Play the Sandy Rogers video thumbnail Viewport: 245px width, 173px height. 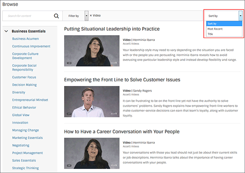pos(92,101)
